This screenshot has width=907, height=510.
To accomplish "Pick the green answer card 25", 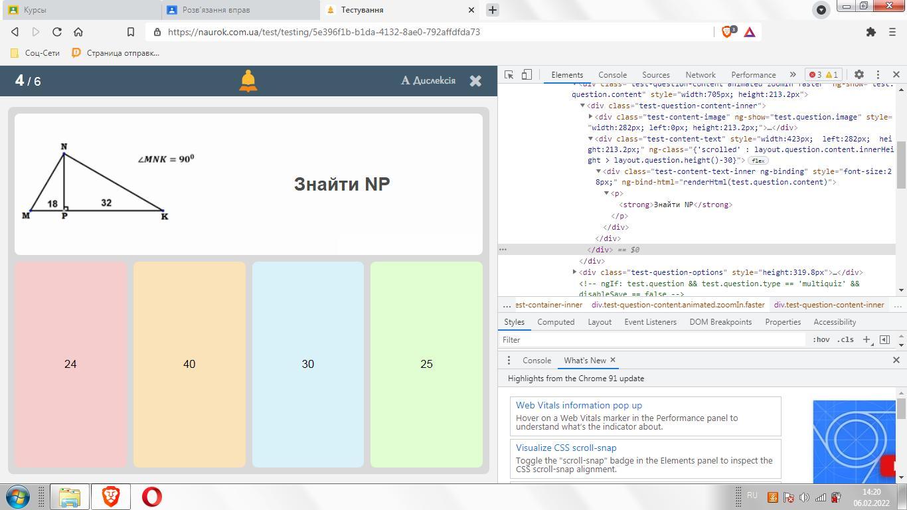I will pyautogui.click(x=426, y=364).
